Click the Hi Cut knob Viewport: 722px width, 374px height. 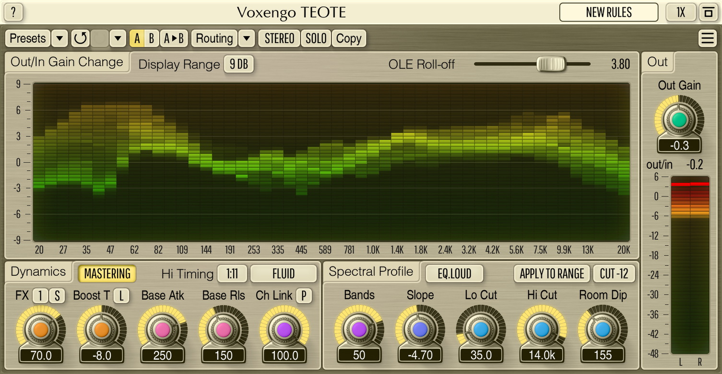pyautogui.click(x=542, y=330)
